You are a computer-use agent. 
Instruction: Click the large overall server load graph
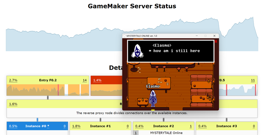tap(132, 34)
